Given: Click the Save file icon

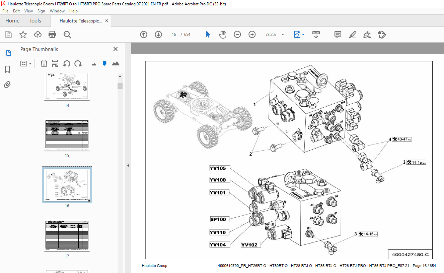Looking at the screenshot, I should click(x=8, y=35).
